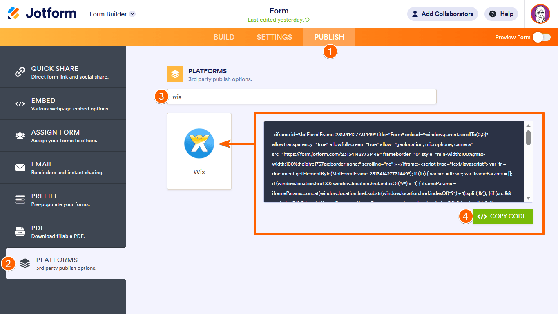Click the Last edited yesterday text
The image size is (558, 314).
[276, 20]
